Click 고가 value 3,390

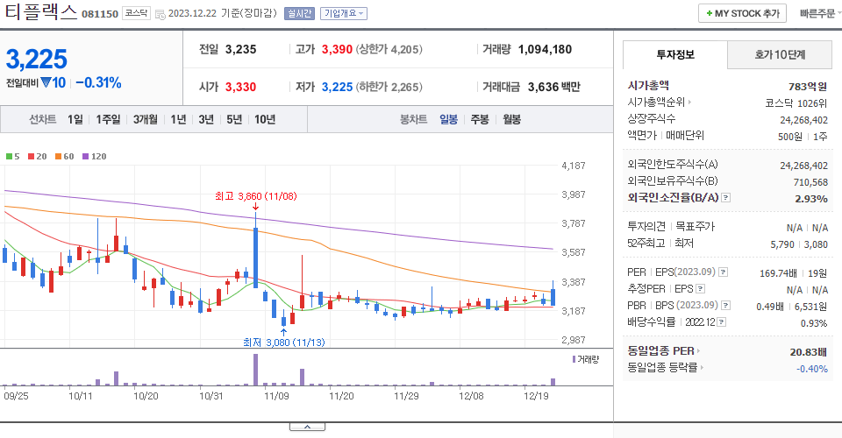(337, 49)
